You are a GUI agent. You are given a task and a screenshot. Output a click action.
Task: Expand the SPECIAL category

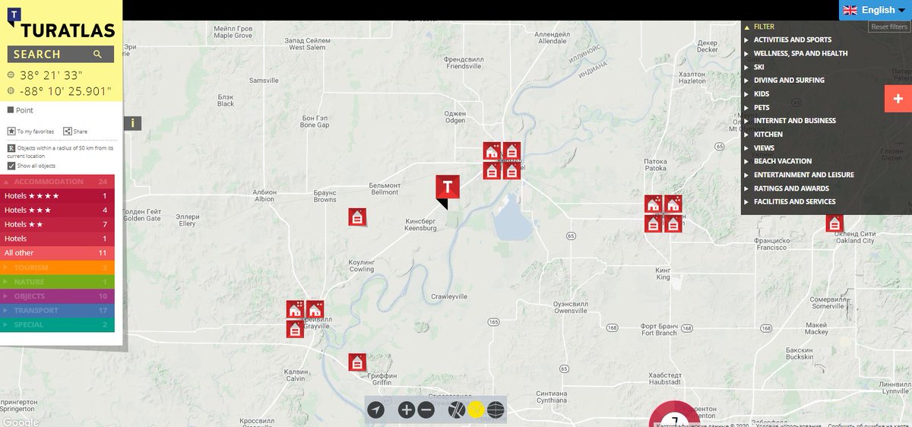point(58,324)
